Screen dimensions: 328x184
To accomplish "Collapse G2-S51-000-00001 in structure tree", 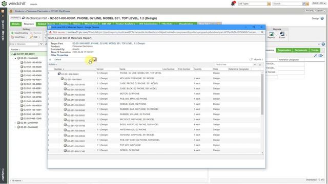I will click(x=12, y=54).
